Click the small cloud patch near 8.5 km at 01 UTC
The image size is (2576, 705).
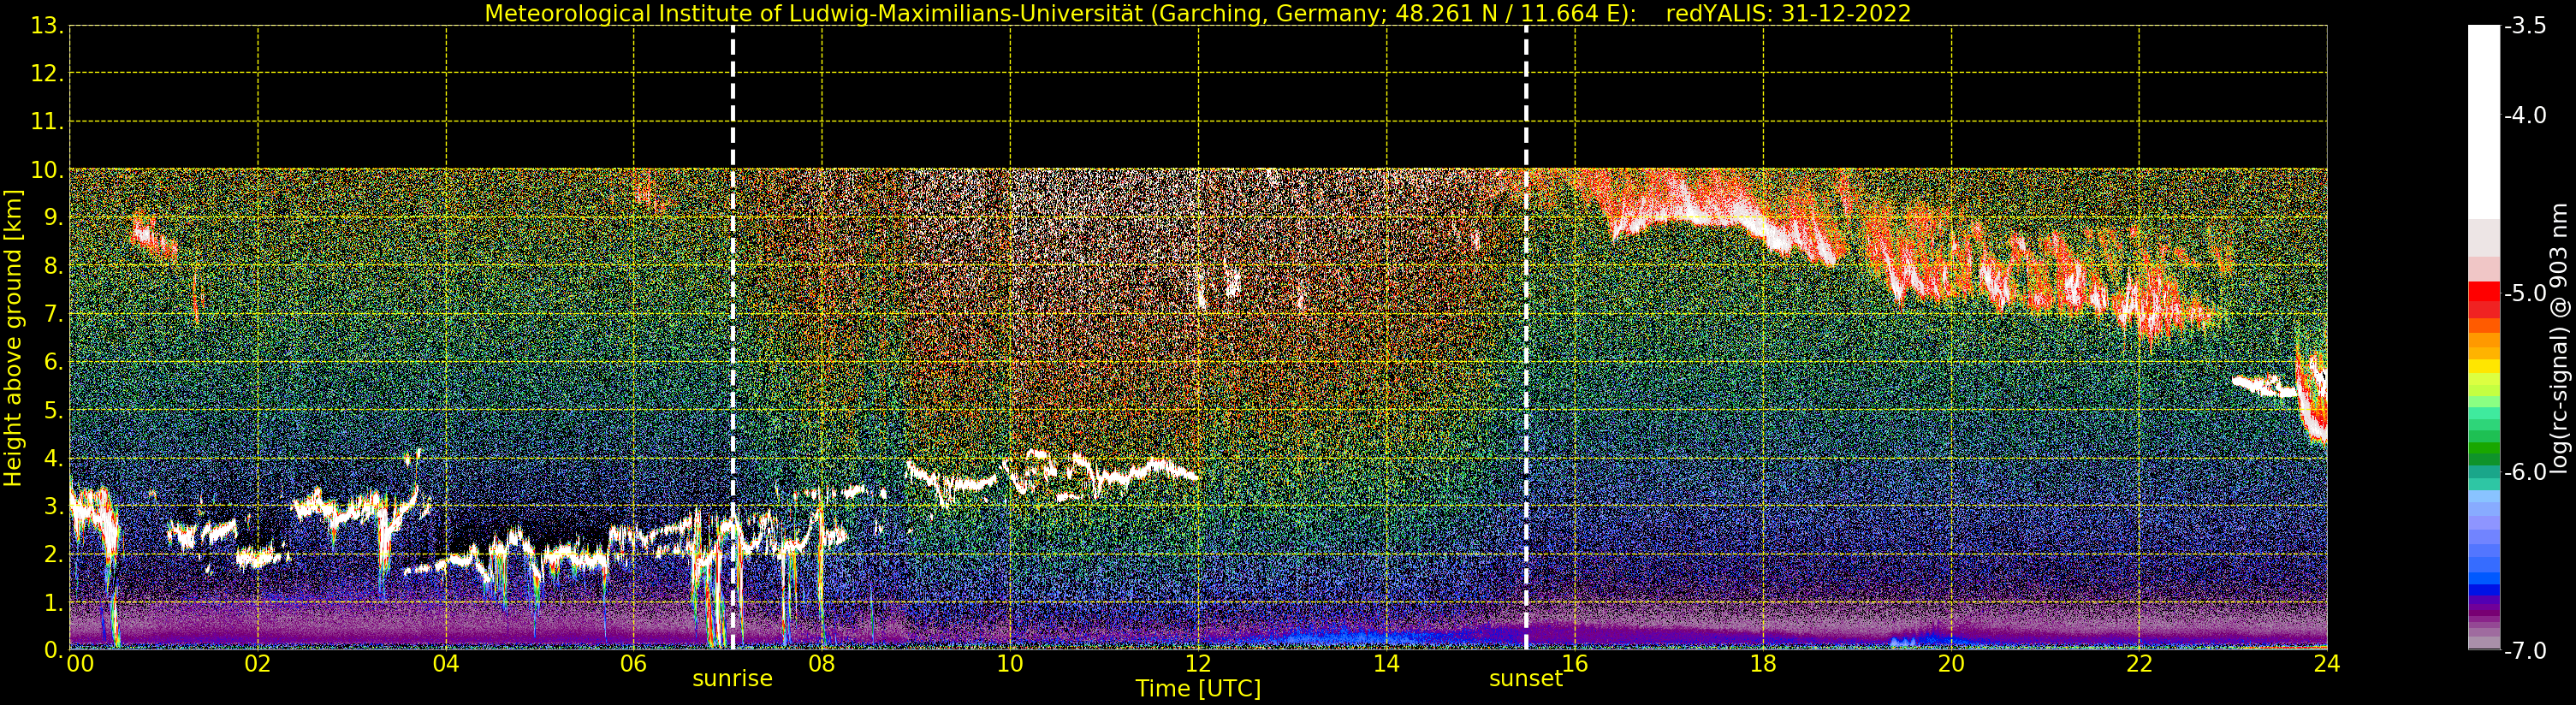click(x=153, y=238)
